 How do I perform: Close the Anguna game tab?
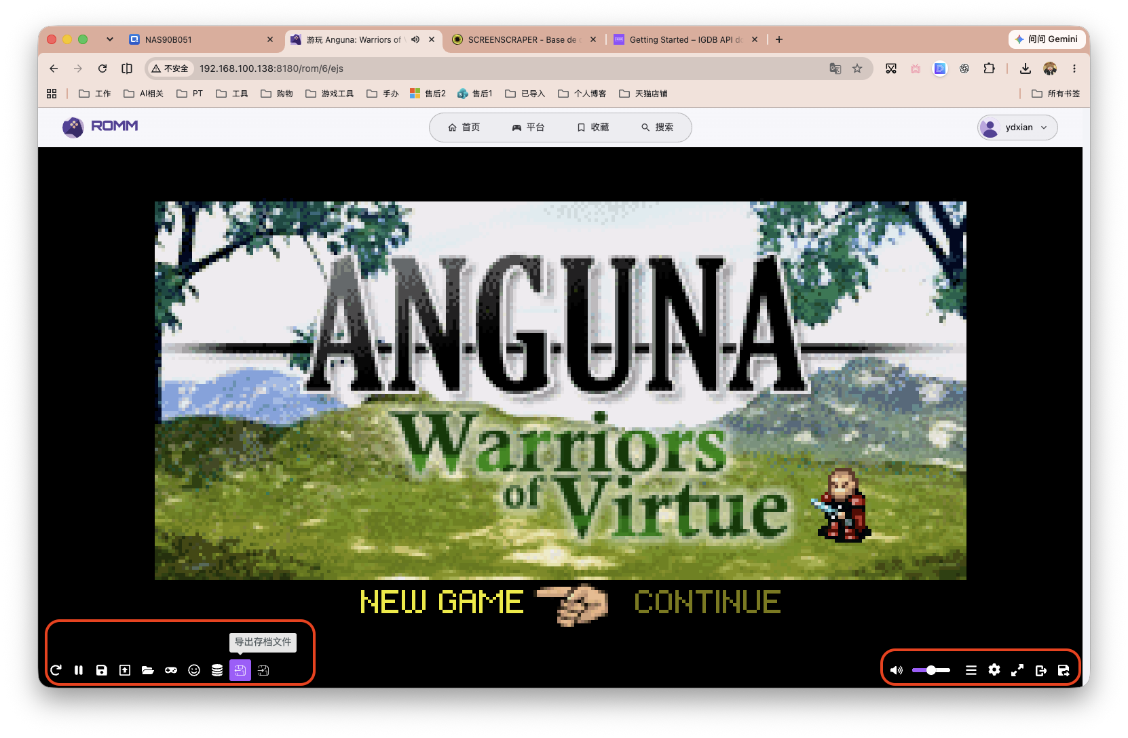pos(432,40)
